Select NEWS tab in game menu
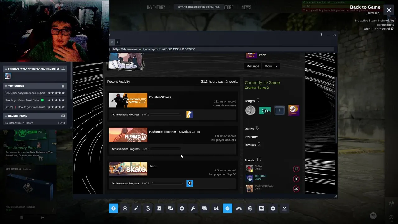The image size is (398, 224). pyautogui.click(x=246, y=7)
